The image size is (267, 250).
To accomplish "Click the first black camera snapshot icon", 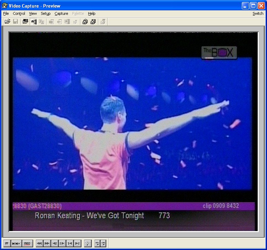I will [x=85, y=22].
